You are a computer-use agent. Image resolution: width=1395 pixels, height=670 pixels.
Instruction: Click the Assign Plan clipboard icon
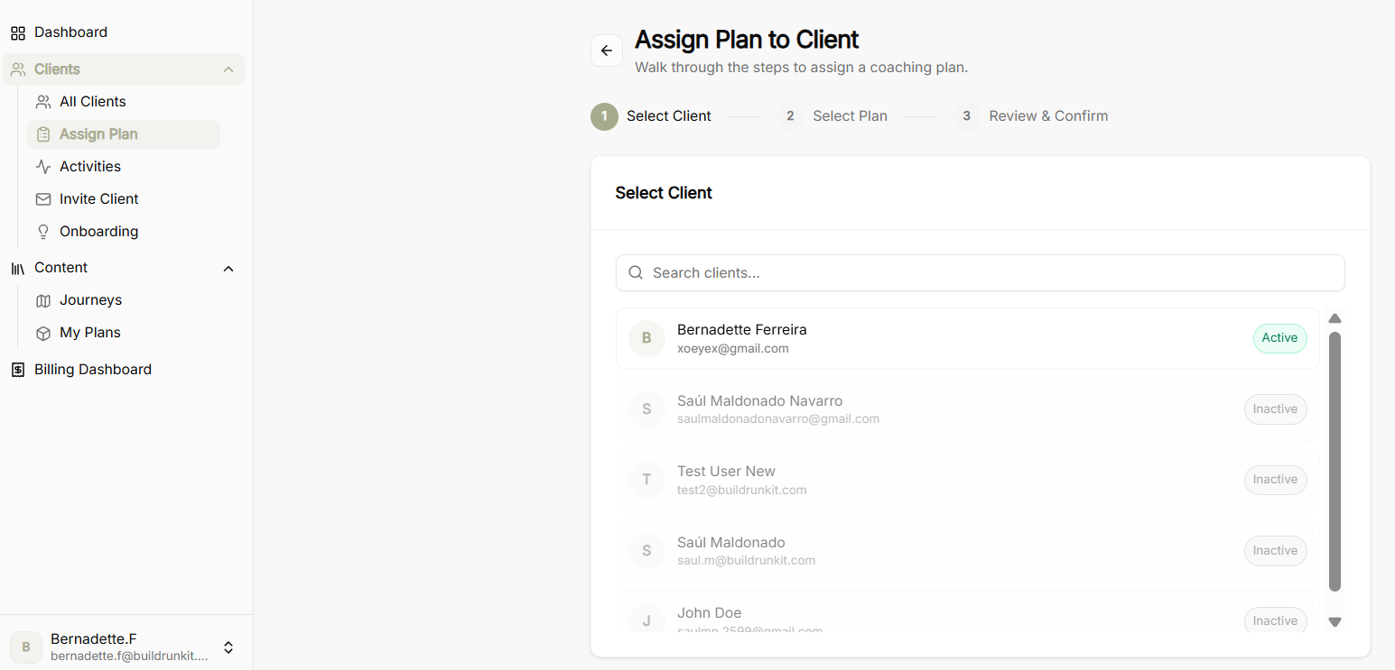pos(43,134)
